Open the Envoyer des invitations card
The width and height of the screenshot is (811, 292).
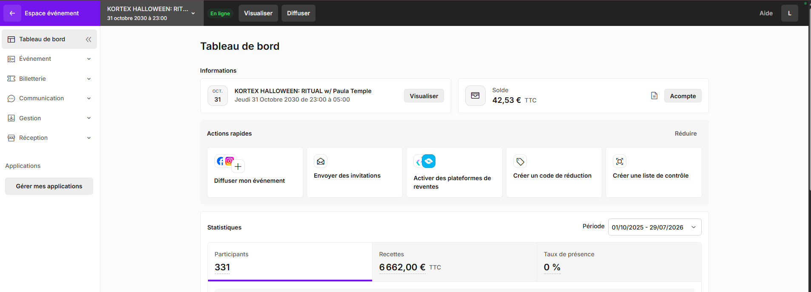tap(355, 172)
